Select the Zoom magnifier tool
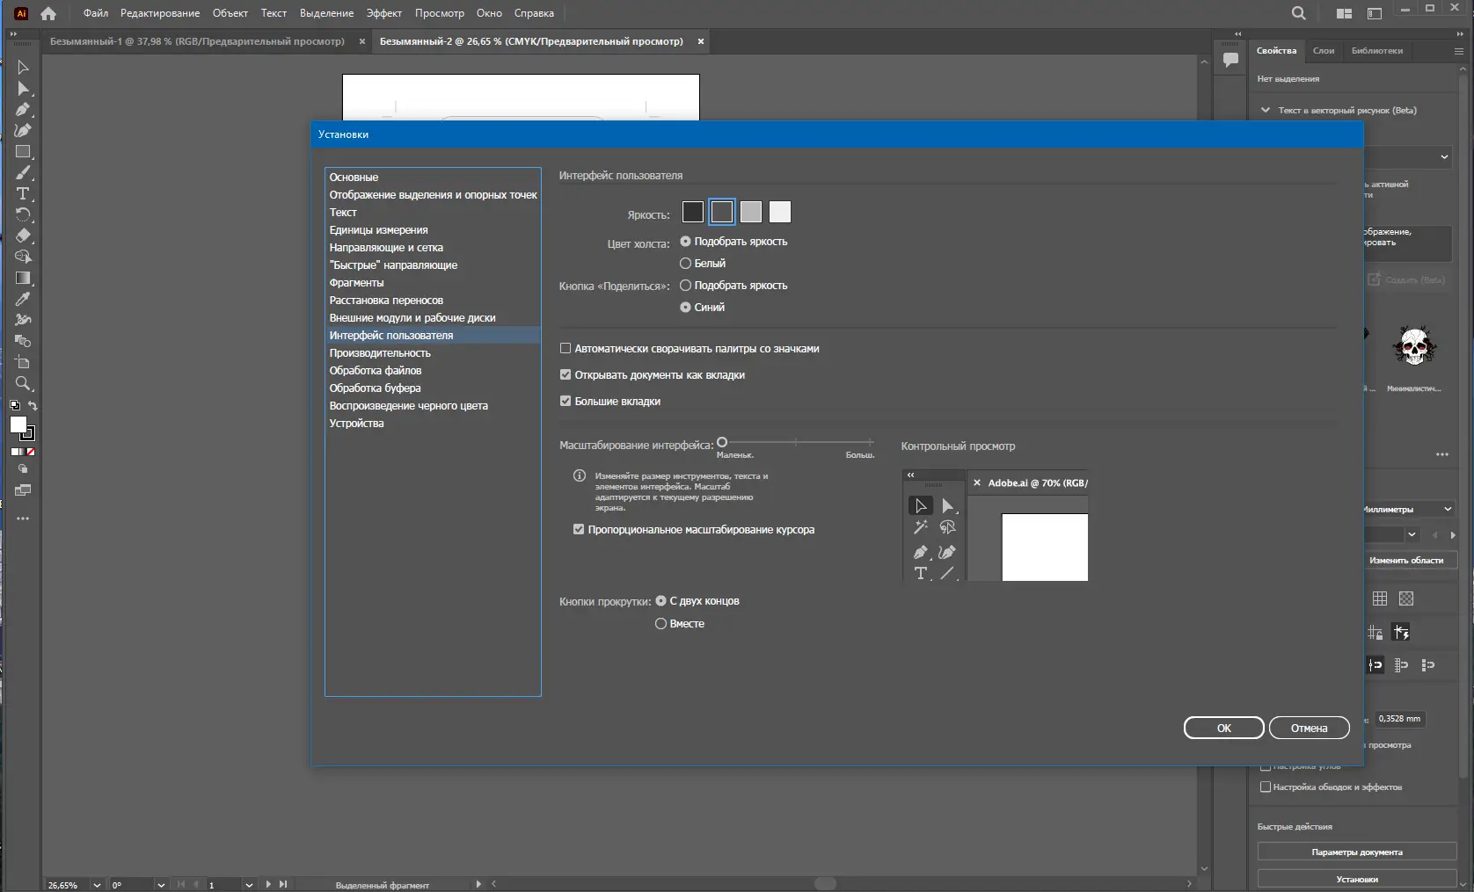Viewport: 1474px width, 892px height. coord(23,384)
